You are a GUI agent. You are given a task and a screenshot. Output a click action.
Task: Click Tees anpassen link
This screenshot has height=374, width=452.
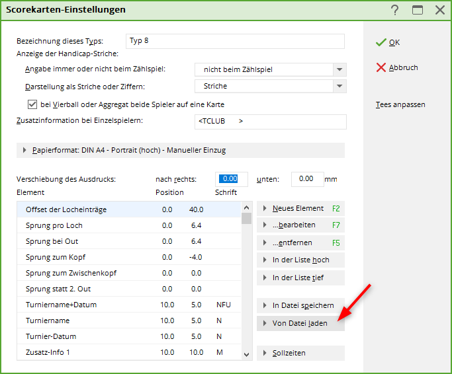[x=400, y=104]
